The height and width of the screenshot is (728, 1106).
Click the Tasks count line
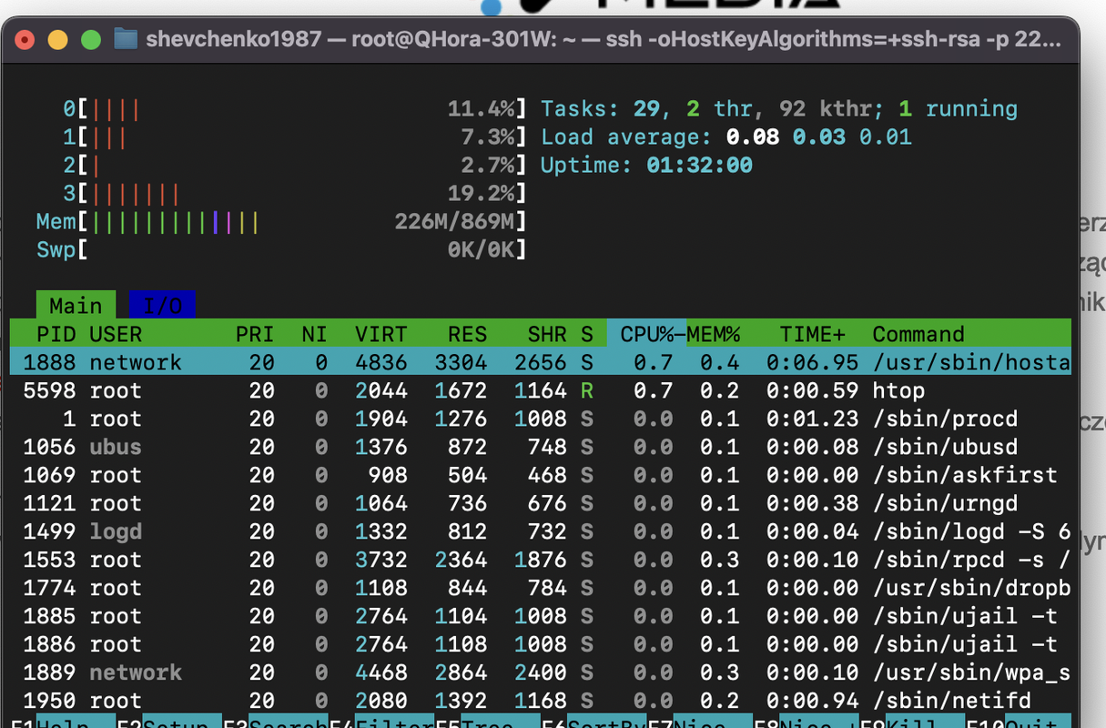[x=779, y=109]
